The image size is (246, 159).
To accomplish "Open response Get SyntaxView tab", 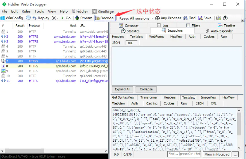I will (x=123, y=97).
